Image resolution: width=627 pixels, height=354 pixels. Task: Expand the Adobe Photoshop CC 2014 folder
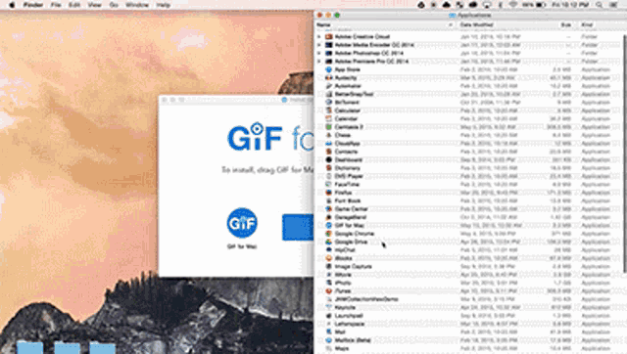319,53
